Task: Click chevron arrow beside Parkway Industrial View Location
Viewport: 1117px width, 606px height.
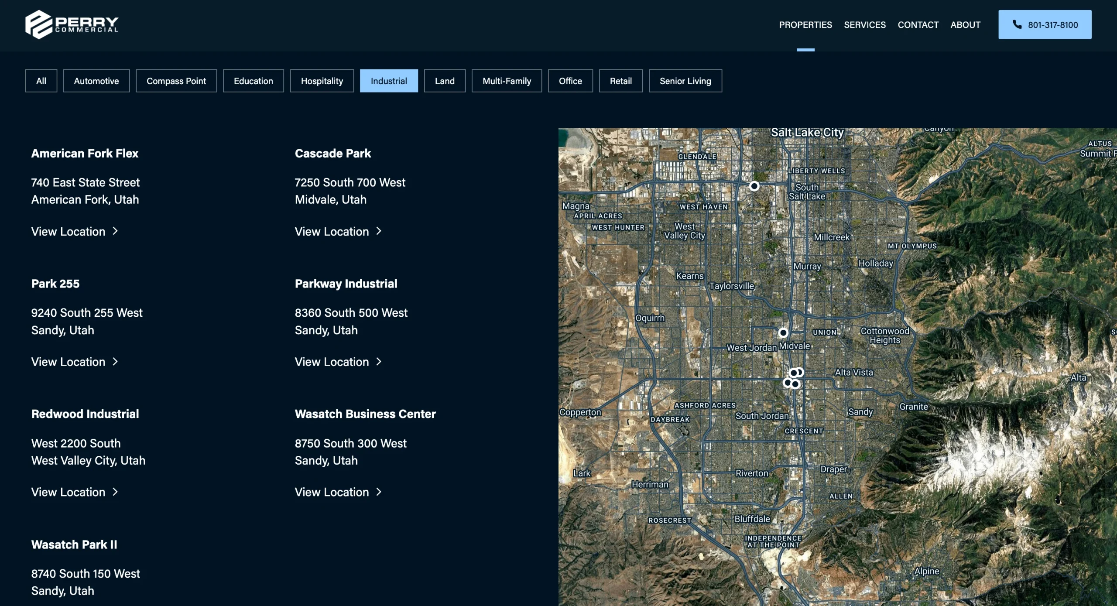Action: 379,362
